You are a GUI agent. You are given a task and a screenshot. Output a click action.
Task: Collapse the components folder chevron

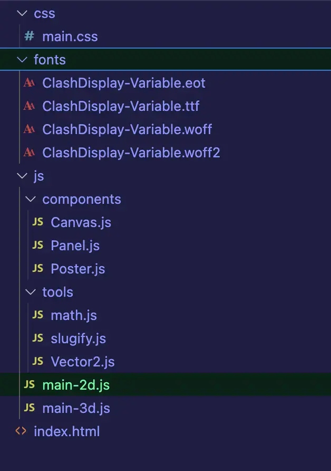tap(30, 199)
